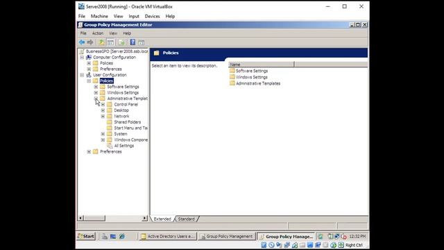
Task: Expand the System tree node
Action: point(103,134)
